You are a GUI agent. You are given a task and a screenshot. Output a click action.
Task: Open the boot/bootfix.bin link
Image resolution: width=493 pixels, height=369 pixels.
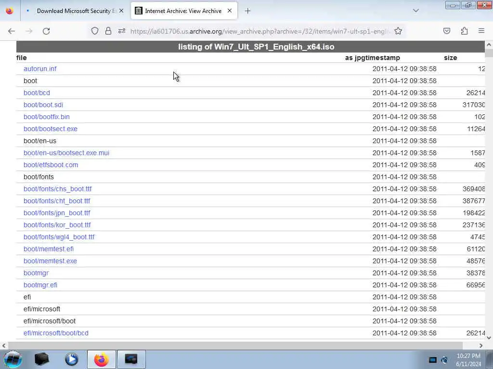47,117
